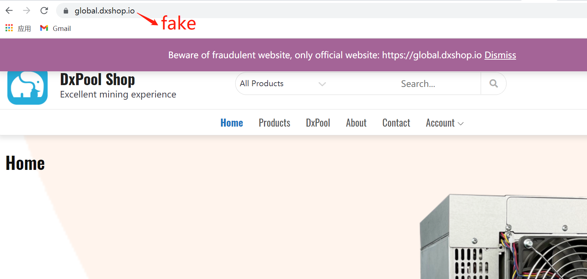Click the search magnifier icon
Screen dimensions: 587x279
coord(493,83)
